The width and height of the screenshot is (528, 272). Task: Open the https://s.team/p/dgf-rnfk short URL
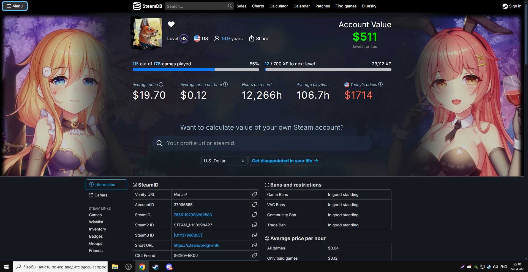point(197,245)
